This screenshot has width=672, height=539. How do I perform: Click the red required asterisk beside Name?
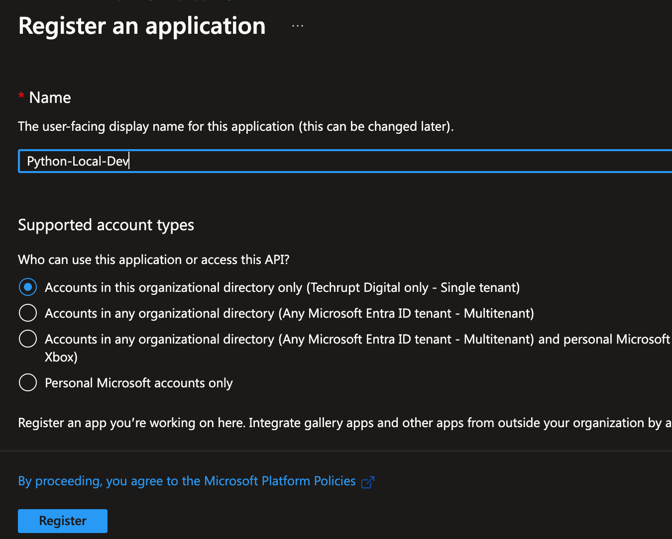click(x=21, y=95)
